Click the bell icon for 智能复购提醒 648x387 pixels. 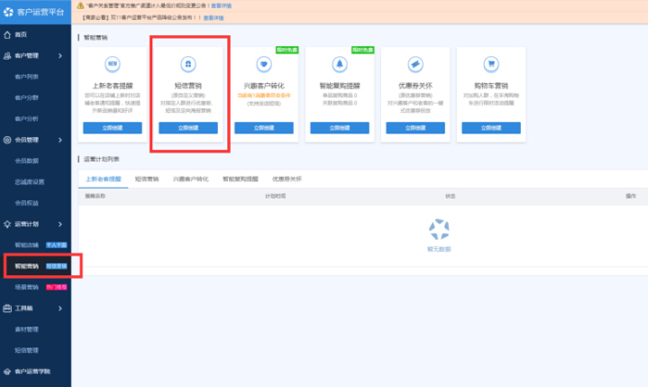[x=339, y=64]
